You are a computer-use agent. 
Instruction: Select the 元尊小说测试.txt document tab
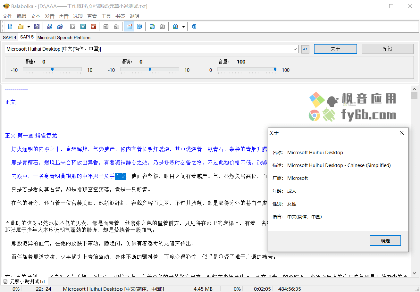click(24, 282)
